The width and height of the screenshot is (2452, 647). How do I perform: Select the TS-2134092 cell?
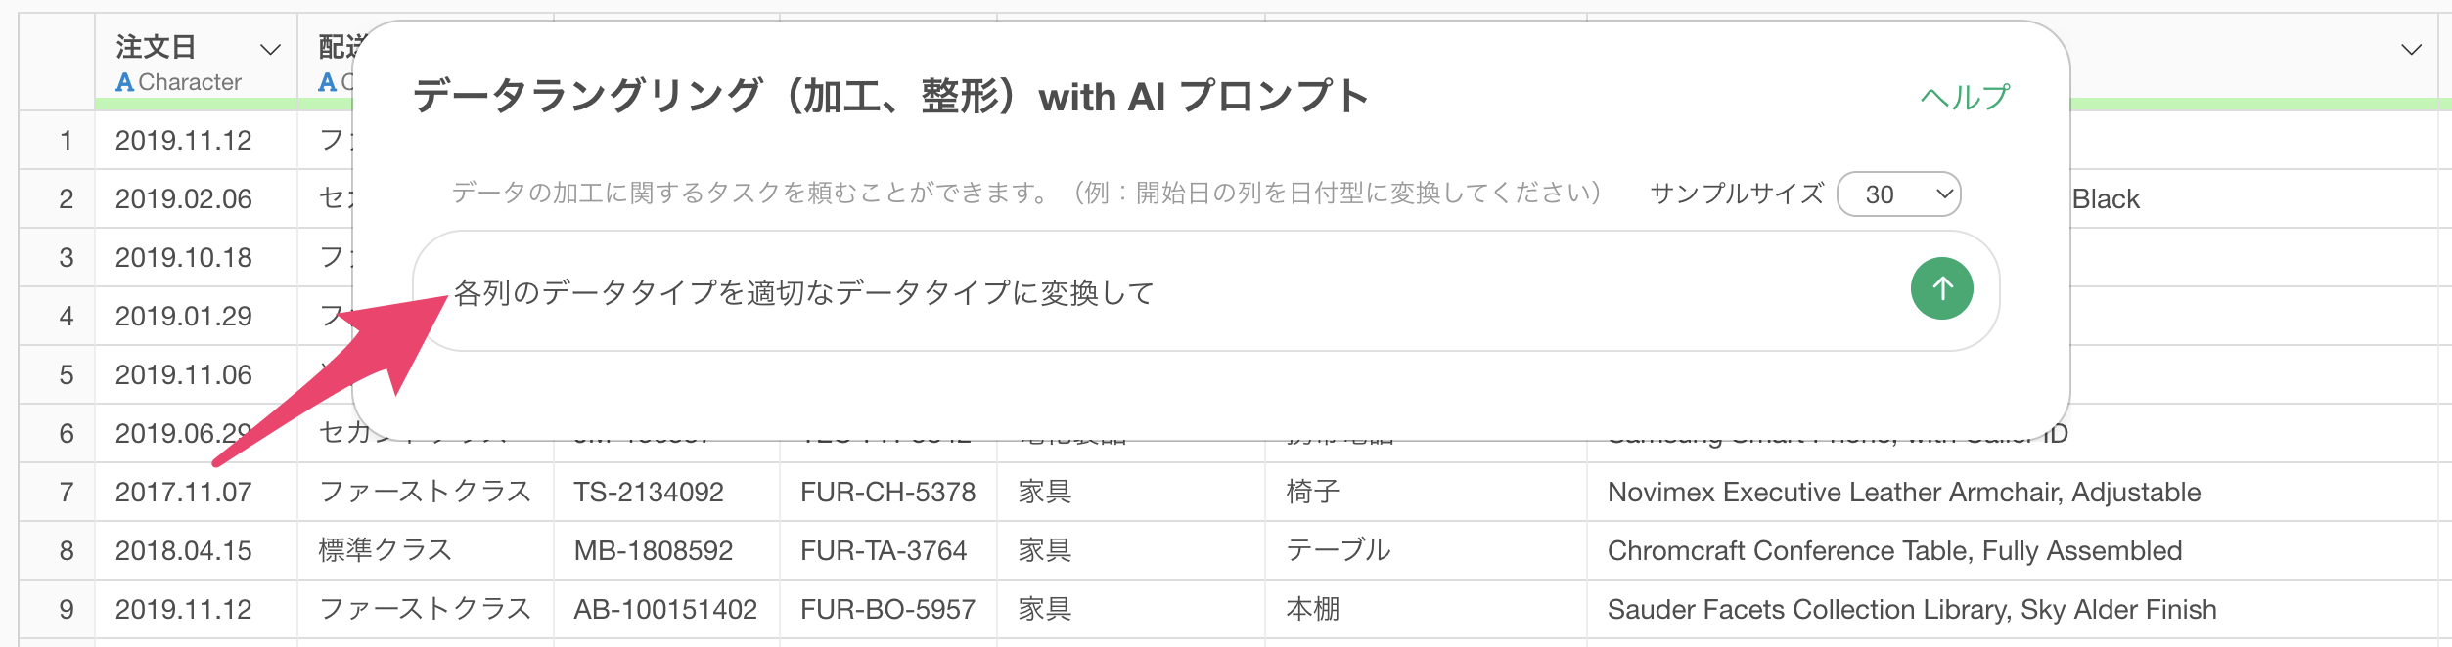(649, 492)
